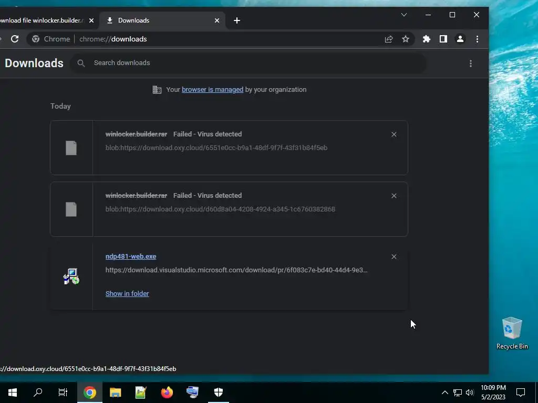This screenshot has height=403, width=538.
Task: Click the blob URL ending 1c6760382868
Action: [220, 209]
